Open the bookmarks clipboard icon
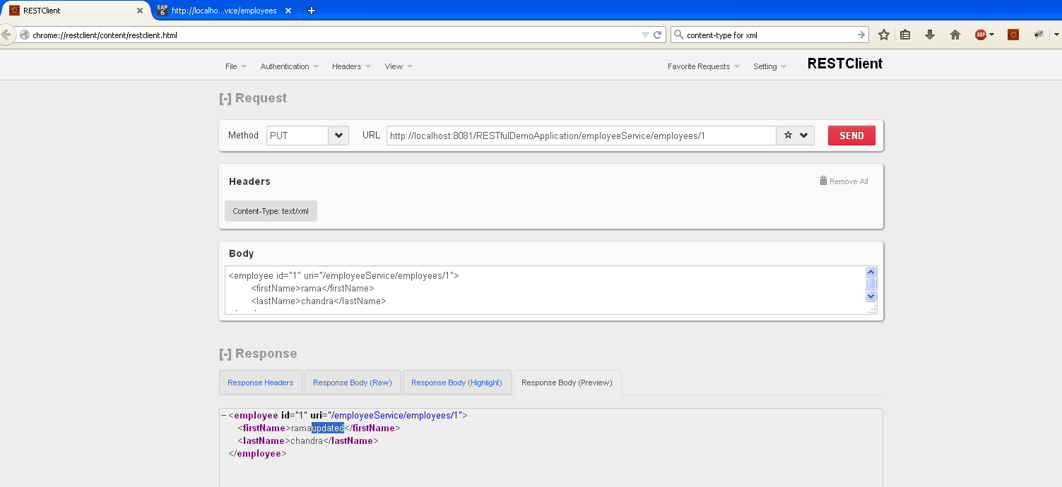Screen dimensions: 1062x487 (905, 34)
